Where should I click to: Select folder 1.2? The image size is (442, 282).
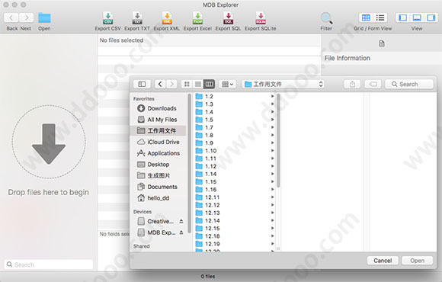[x=235, y=97]
